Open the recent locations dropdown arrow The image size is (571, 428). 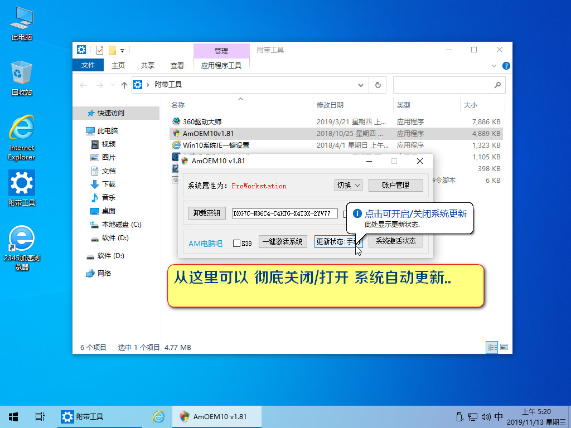pos(113,85)
